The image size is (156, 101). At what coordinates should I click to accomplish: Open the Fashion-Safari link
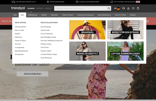click(46, 51)
